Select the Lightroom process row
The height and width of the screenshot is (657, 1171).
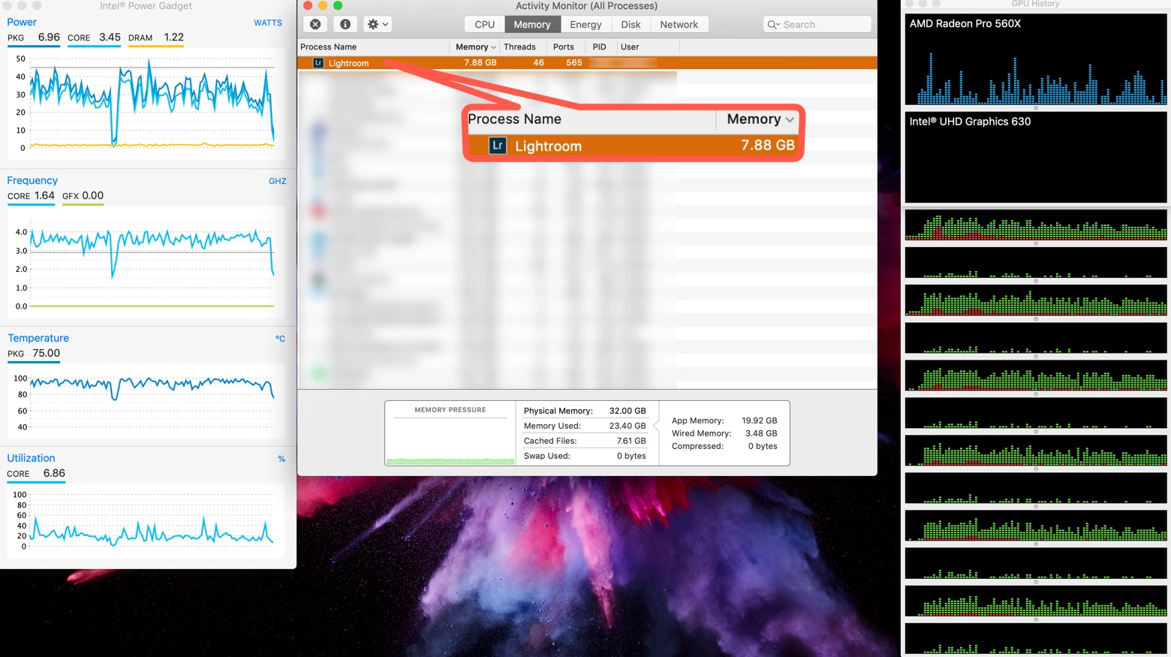(587, 63)
